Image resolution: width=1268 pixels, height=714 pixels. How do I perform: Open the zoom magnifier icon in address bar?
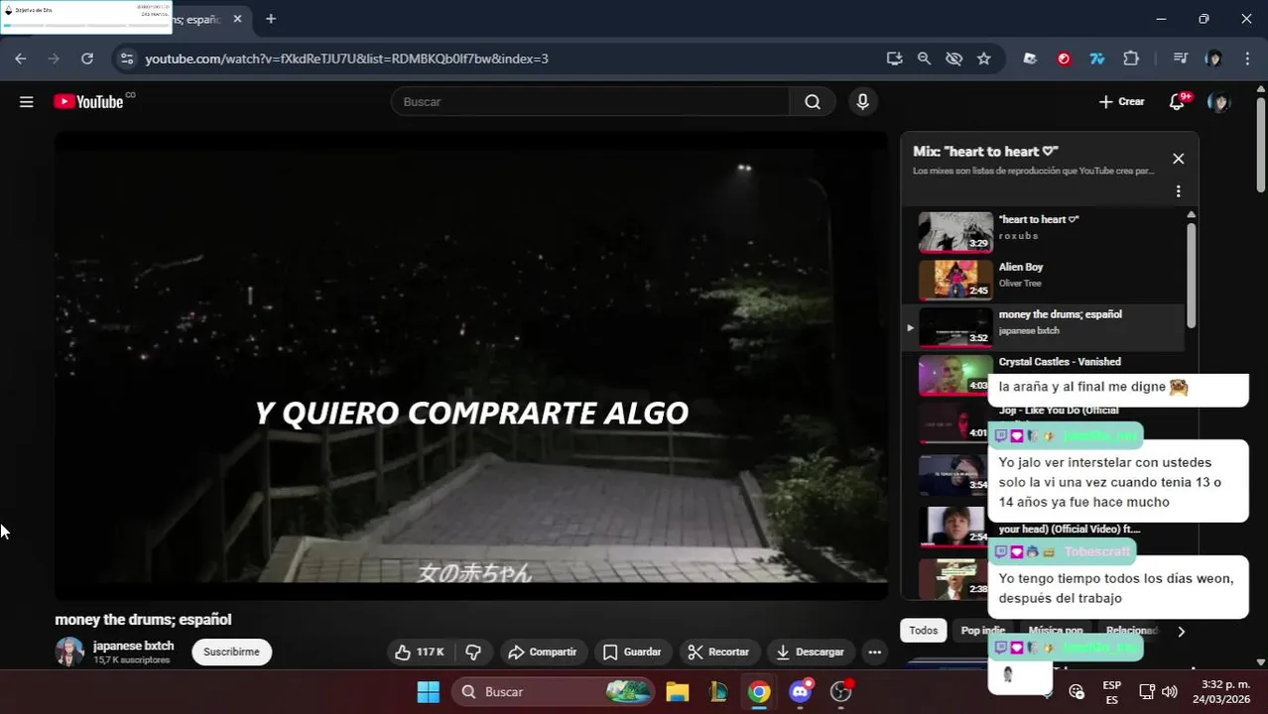(924, 59)
